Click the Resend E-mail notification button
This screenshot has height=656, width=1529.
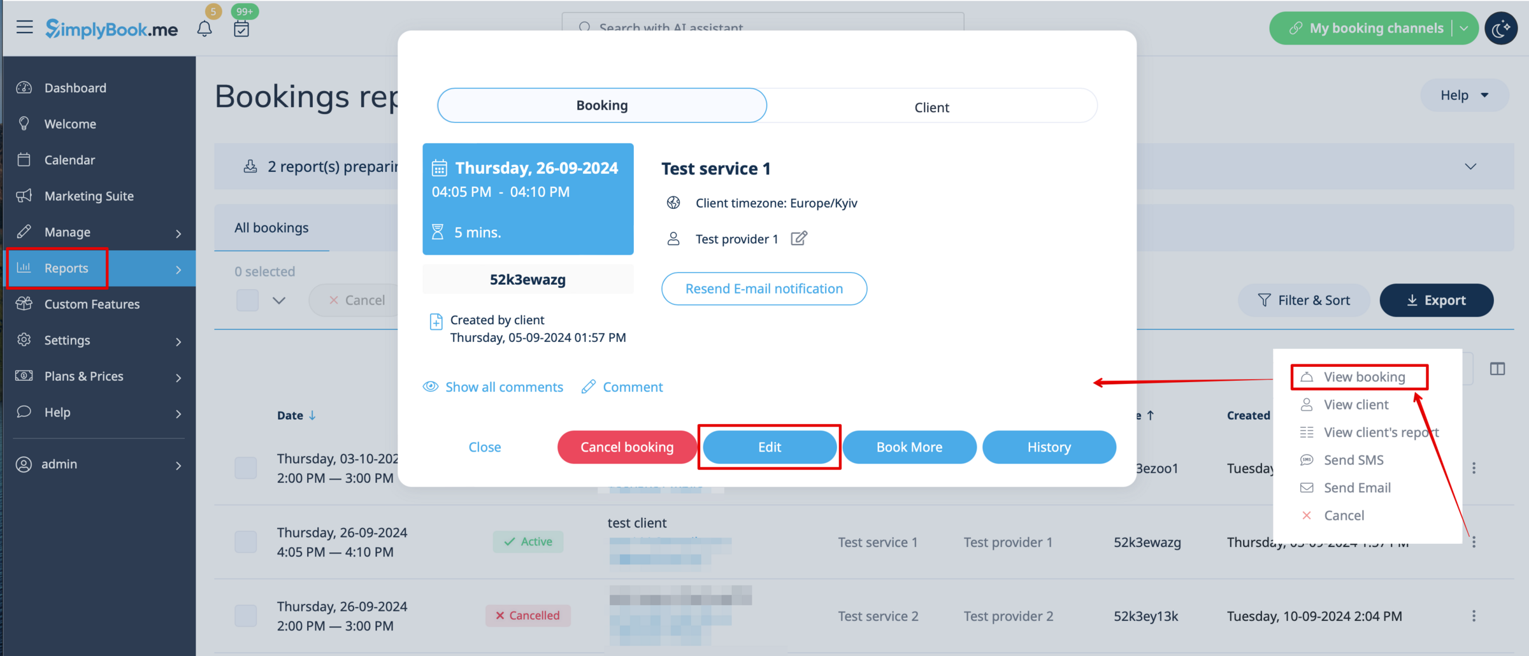(x=764, y=289)
